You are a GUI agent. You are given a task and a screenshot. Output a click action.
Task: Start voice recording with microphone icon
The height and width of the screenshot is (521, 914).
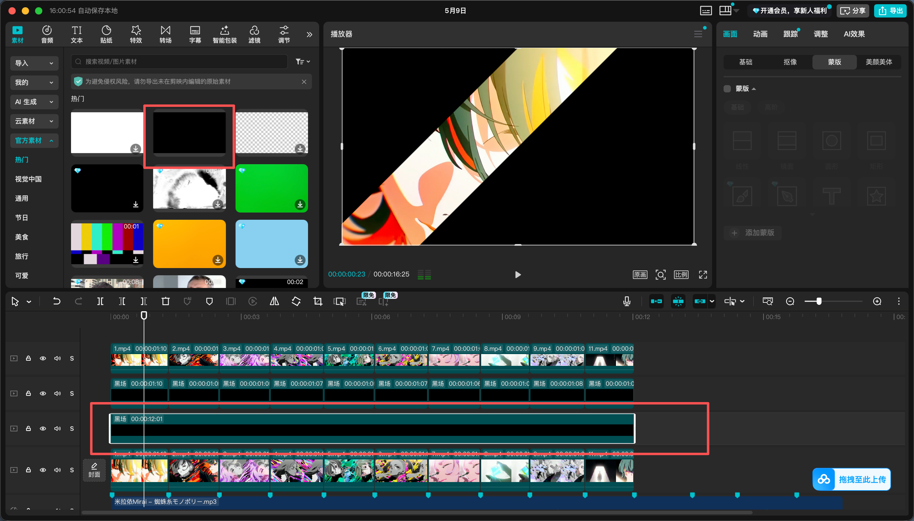tap(627, 301)
